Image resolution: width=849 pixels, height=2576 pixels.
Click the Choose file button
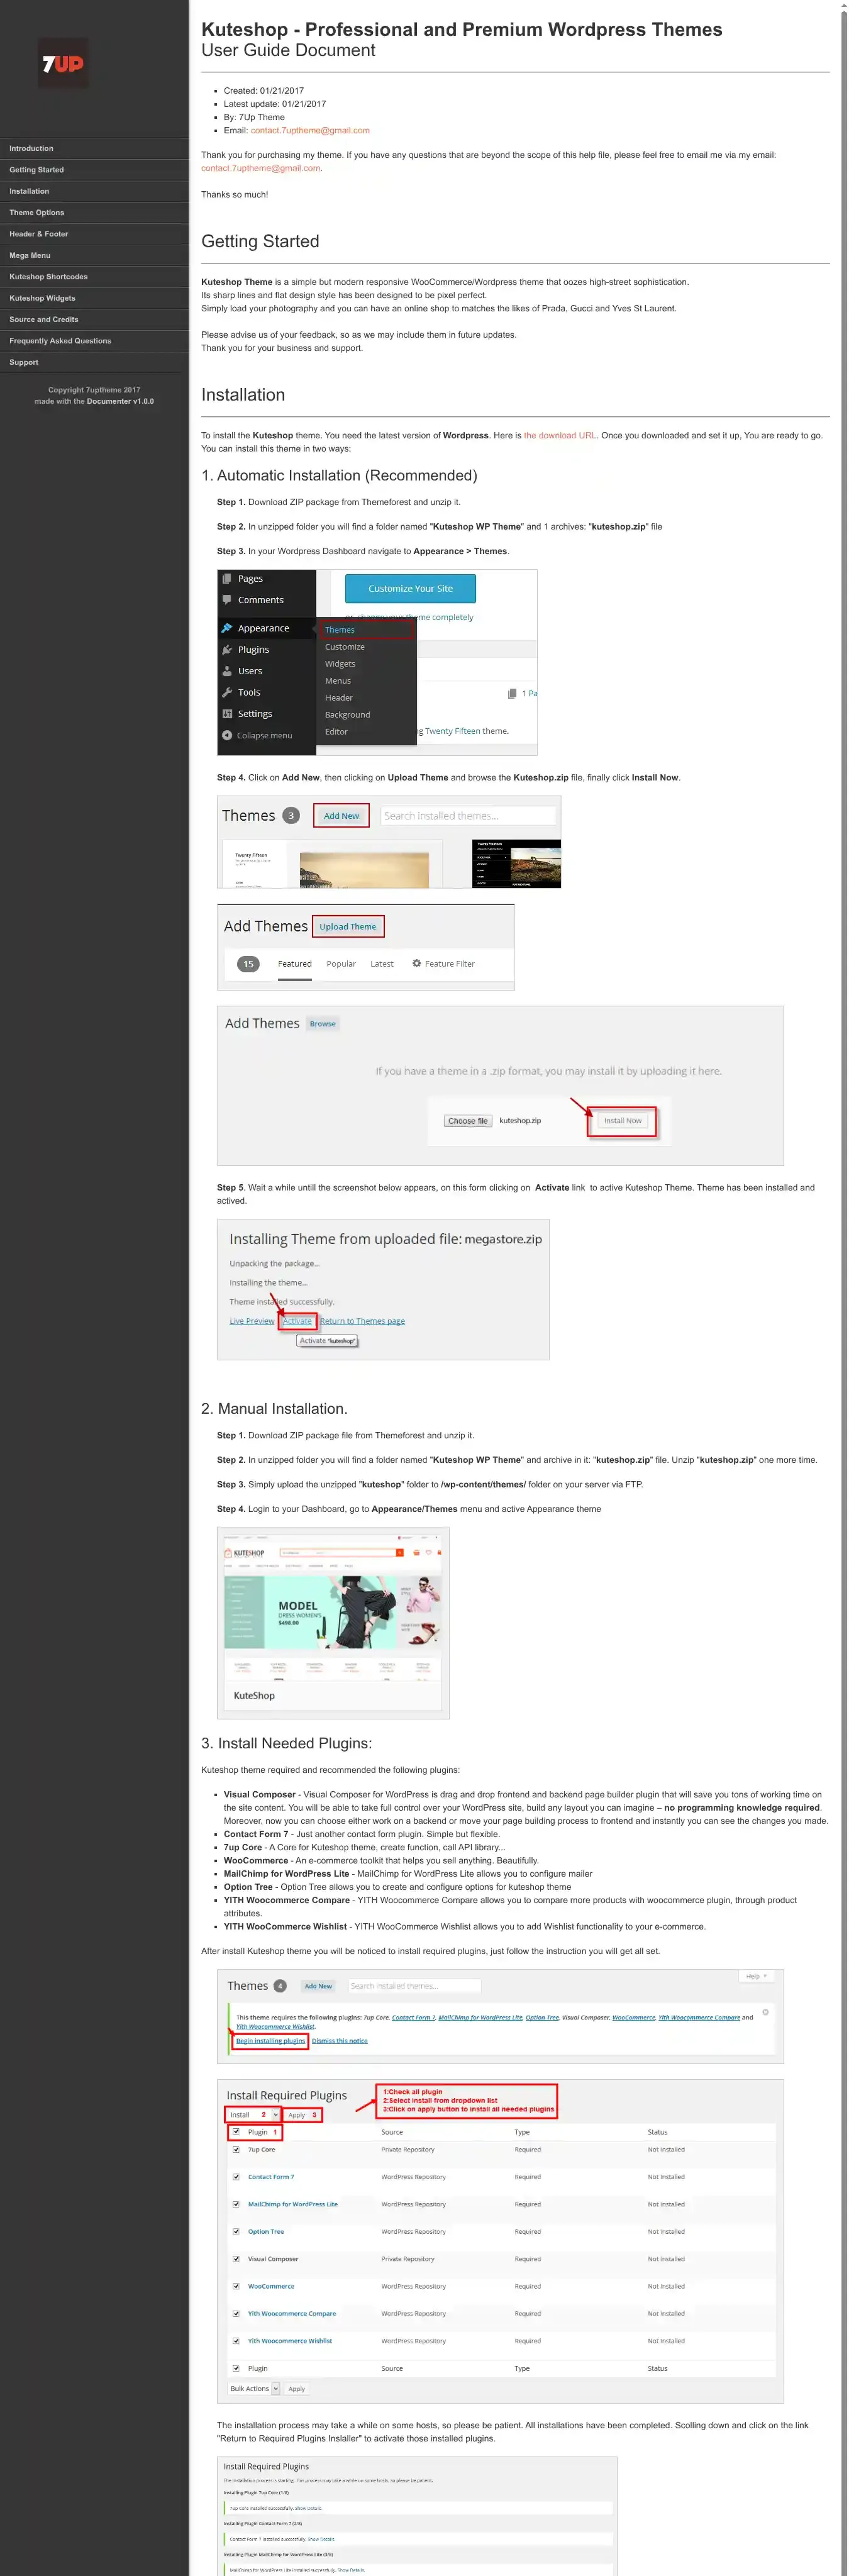(468, 1121)
